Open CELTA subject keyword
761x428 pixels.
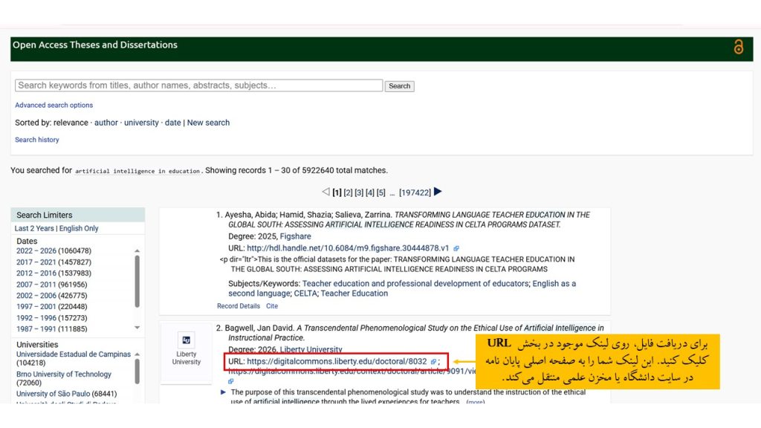tap(305, 294)
